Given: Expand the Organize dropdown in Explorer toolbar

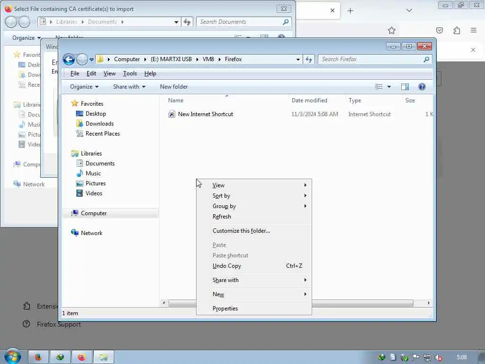Looking at the screenshot, I should tap(84, 87).
